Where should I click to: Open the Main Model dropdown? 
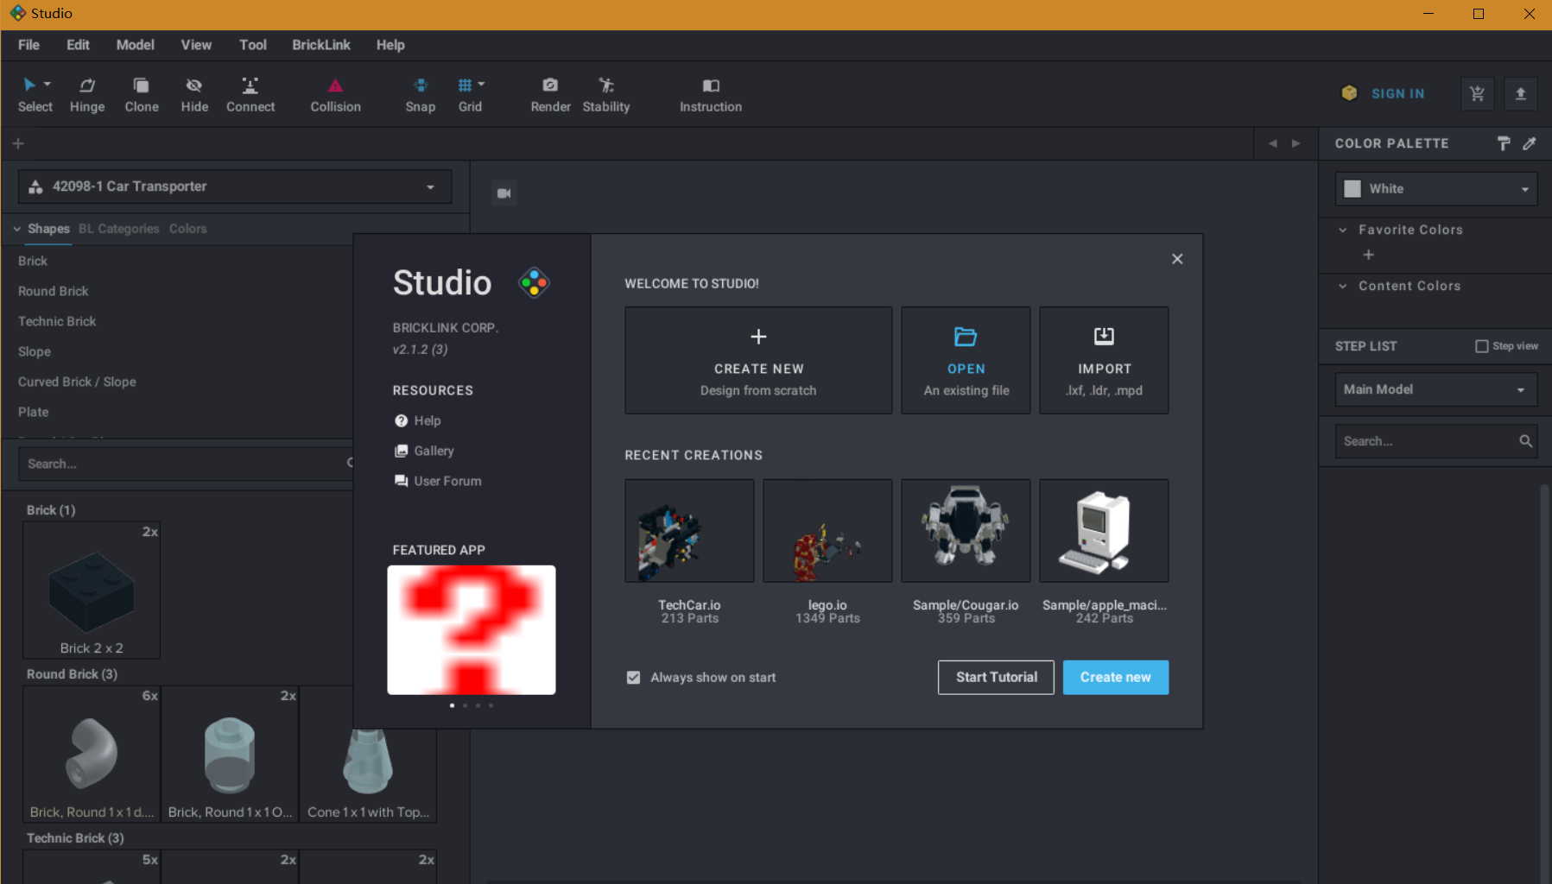pos(1436,389)
